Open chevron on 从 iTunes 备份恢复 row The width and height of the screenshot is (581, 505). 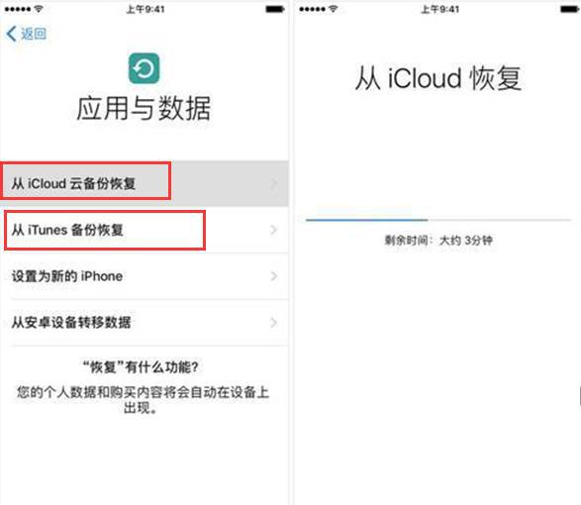coord(274,230)
